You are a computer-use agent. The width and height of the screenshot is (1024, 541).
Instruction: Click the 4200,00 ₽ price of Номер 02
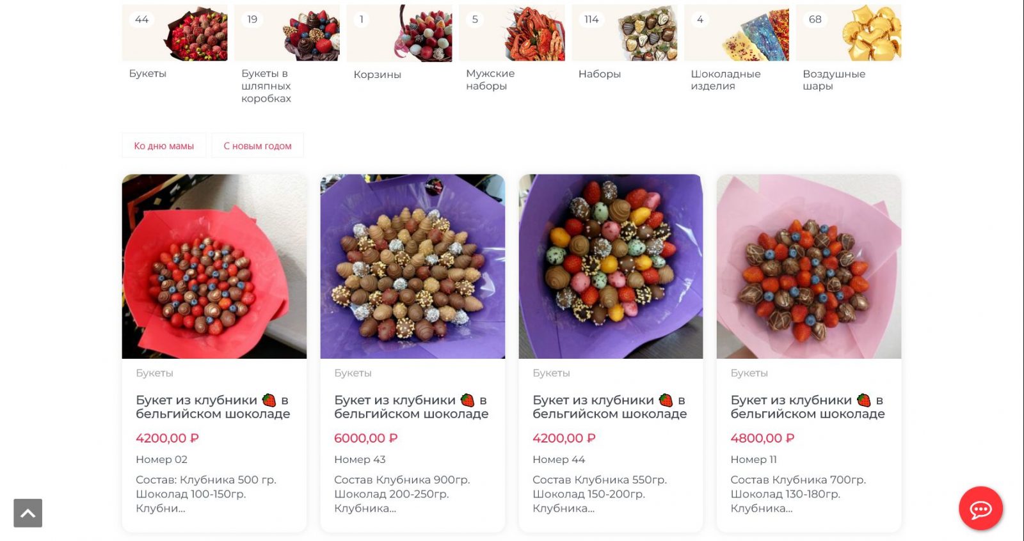pos(167,438)
